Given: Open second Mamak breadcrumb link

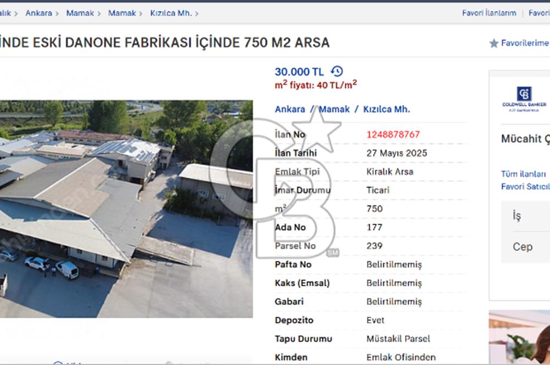Looking at the screenshot, I should click(122, 13).
